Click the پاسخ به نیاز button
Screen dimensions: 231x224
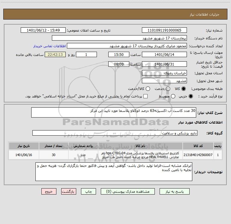(x=174, y=192)
